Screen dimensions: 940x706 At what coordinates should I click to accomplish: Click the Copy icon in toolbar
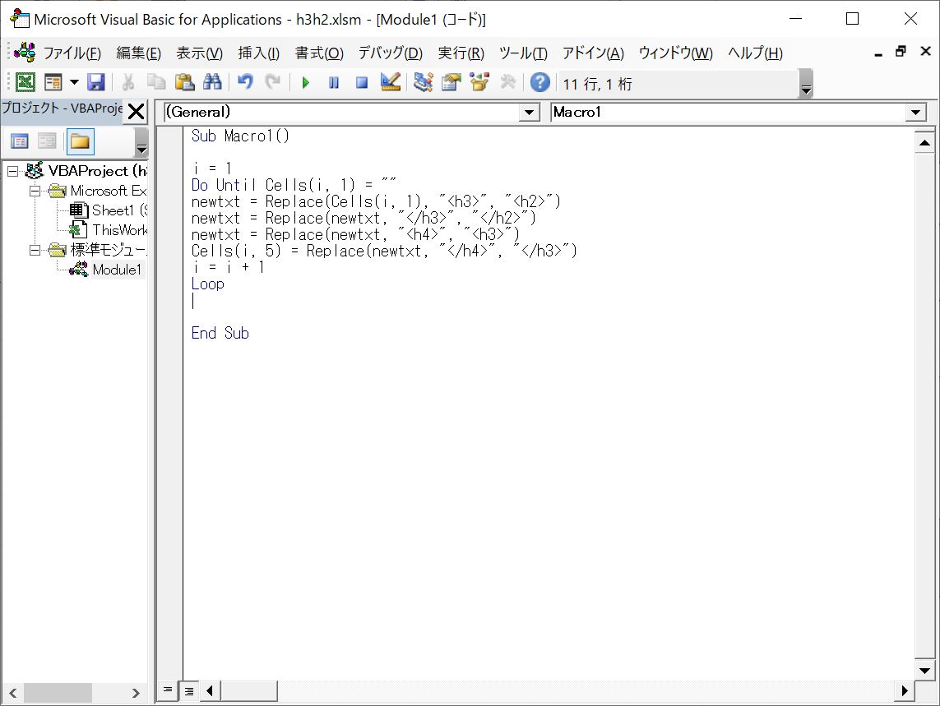[x=156, y=82]
